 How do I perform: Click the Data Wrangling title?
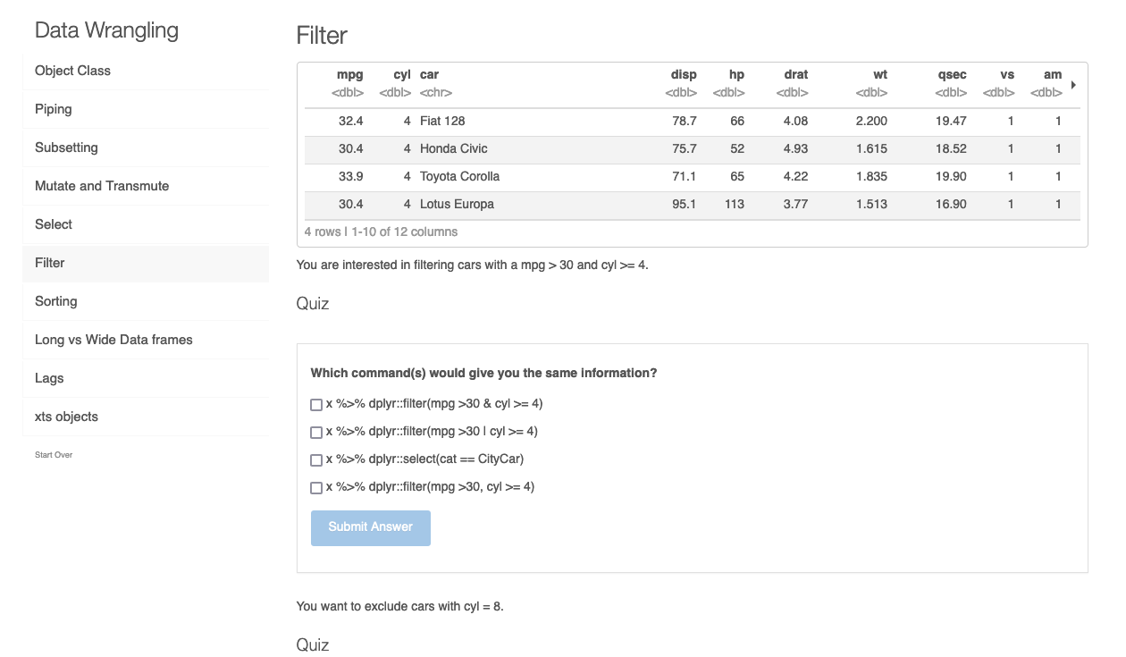(105, 29)
